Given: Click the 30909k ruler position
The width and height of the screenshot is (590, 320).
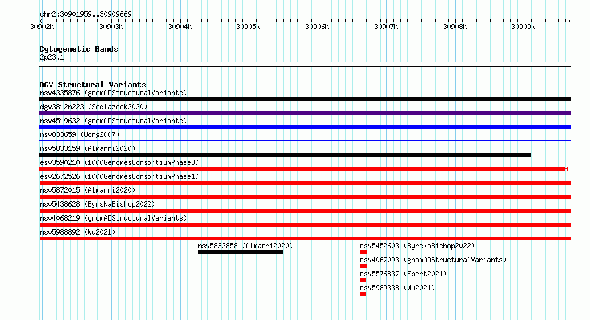Looking at the screenshot, I should click(523, 27).
